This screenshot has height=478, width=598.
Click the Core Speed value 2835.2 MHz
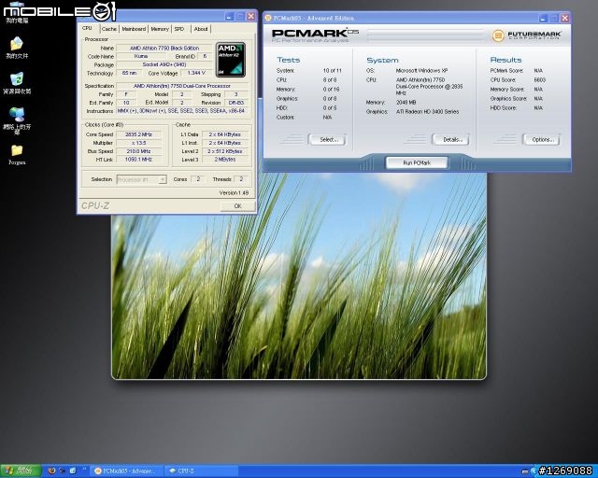[138, 134]
